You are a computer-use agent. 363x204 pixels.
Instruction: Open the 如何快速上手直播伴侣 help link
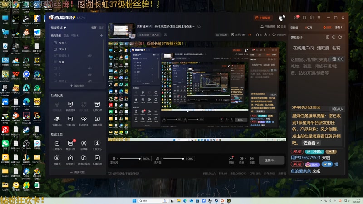123,173
